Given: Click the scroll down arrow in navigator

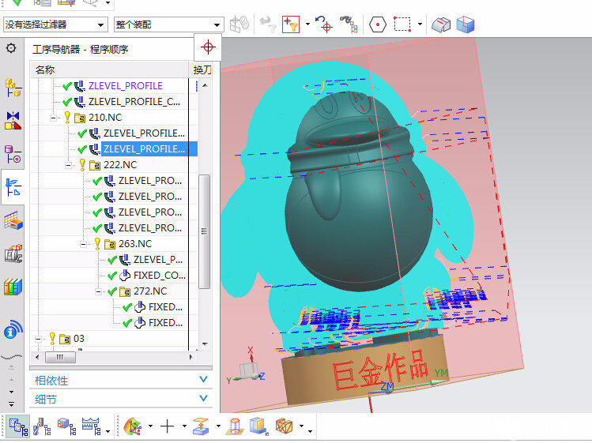Looking at the screenshot, I should 205,344.
